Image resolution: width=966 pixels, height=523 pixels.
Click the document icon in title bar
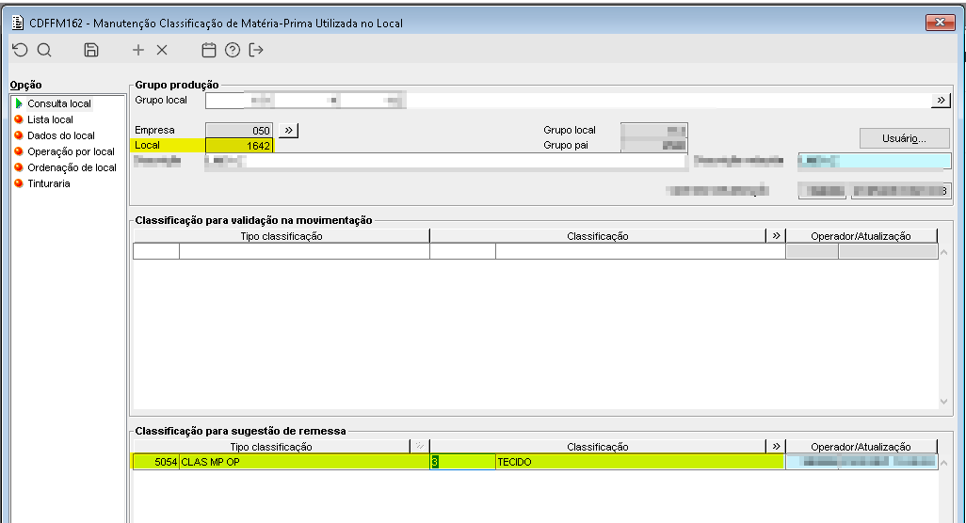(19, 23)
